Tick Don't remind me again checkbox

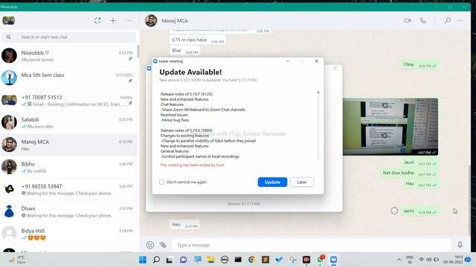point(162,182)
